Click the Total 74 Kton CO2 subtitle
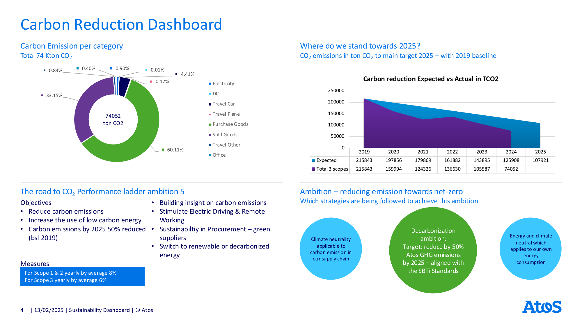The image size is (582, 327). (x=46, y=56)
